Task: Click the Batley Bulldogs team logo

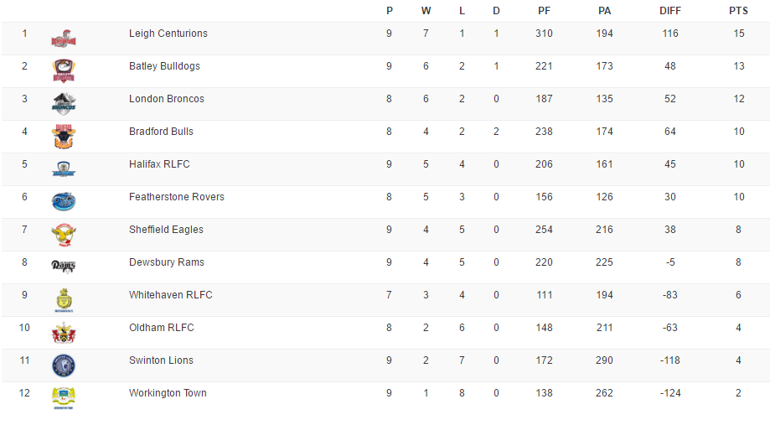Action: [64, 71]
